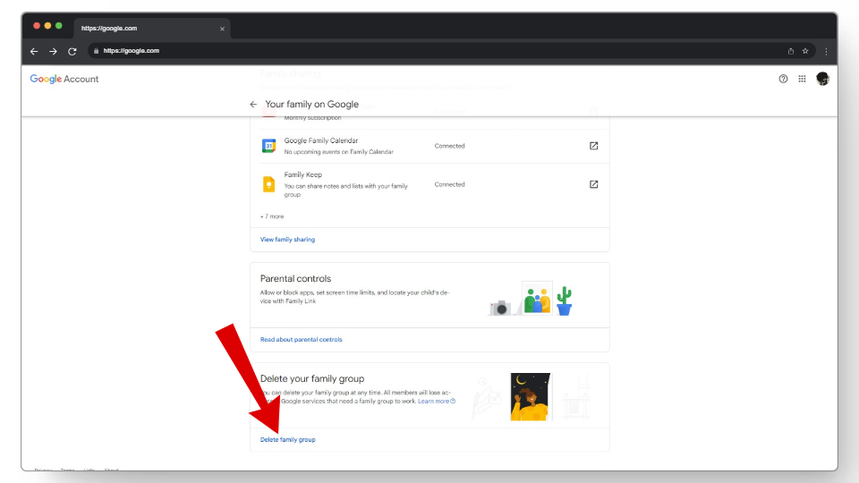Click the lock icon in address bar

(x=96, y=51)
